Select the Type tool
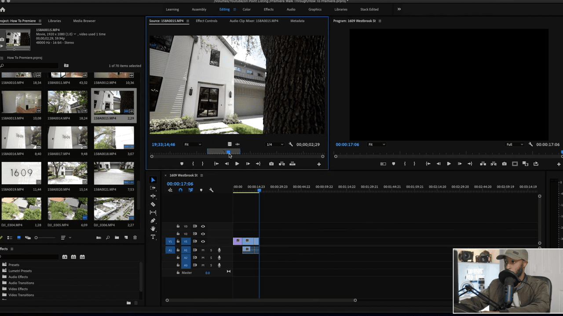The width and height of the screenshot is (563, 316). [153, 237]
